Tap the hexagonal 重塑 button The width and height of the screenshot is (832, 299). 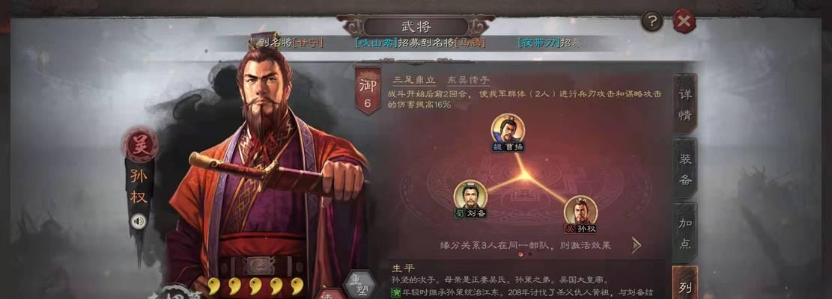(x=359, y=285)
